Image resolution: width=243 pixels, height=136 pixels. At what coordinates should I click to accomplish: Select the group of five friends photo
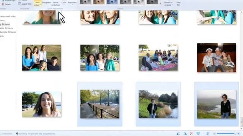(41, 58)
